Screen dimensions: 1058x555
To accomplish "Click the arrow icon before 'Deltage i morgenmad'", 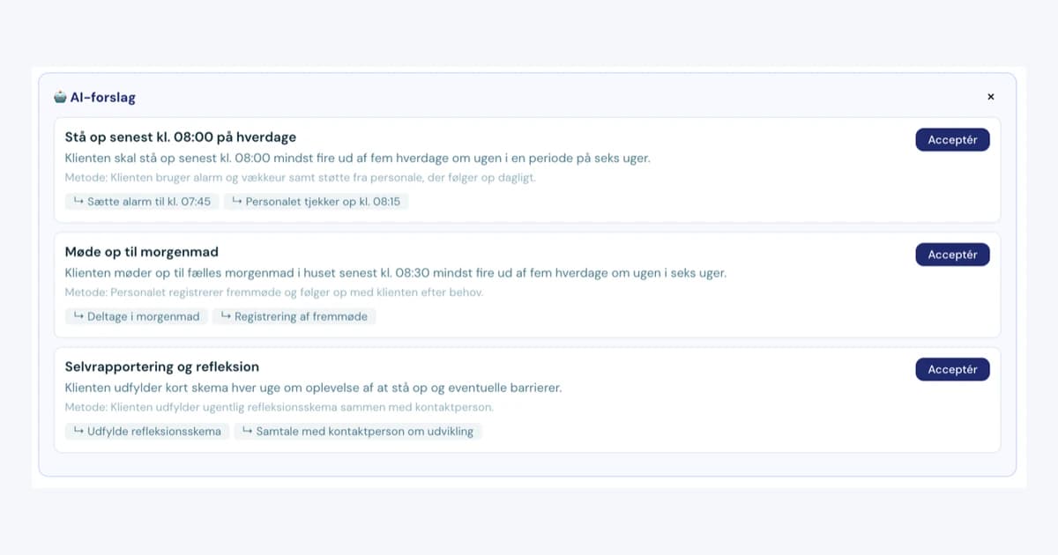I will point(78,315).
